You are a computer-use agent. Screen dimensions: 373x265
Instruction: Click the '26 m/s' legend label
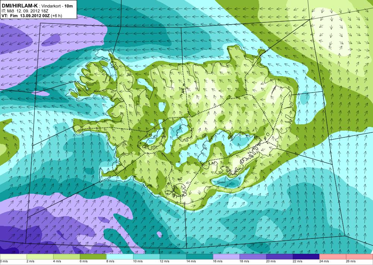coord(351,261)
